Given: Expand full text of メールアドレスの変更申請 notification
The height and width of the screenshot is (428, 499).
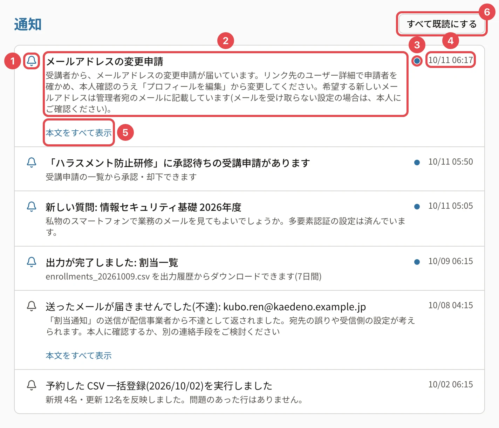Looking at the screenshot, I should pyautogui.click(x=79, y=133).
